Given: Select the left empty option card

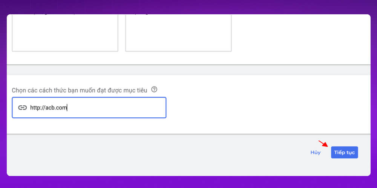Looking at the screenshot, I should click(65, 34).
